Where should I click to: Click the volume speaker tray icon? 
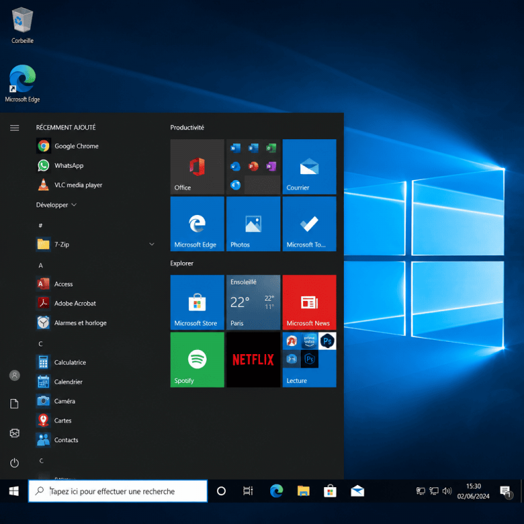pyautogui.click(x=446, y=491)
